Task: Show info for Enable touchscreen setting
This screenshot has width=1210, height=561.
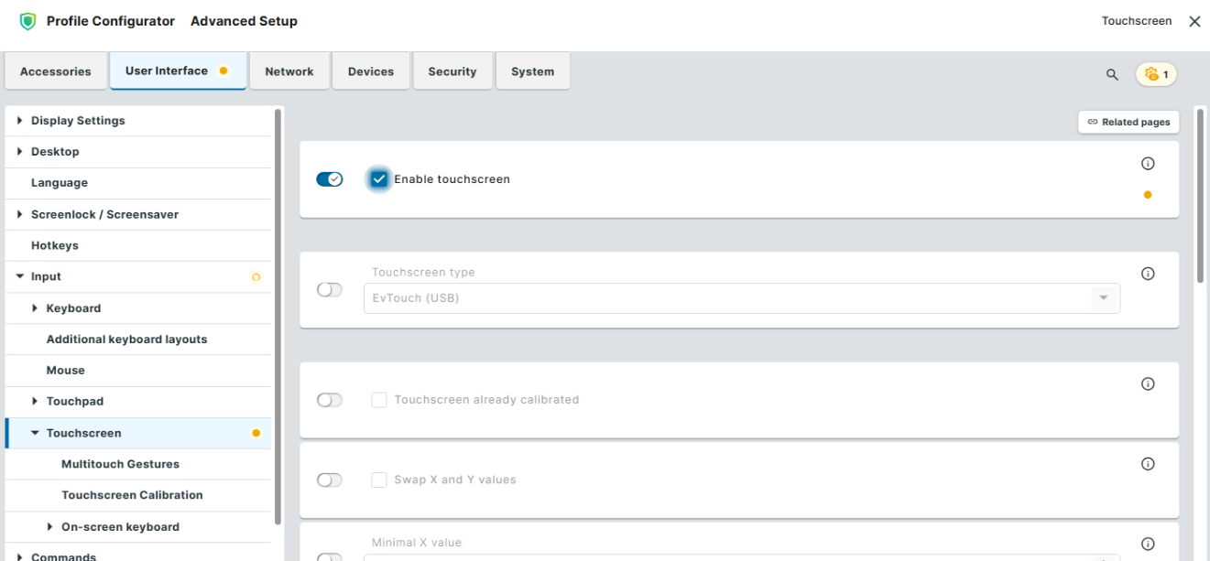Action: tap(1148, 164)
